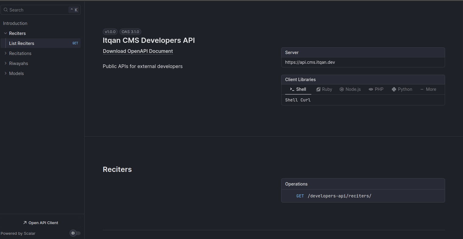The image size is (463, 239).
Task: Open the Download OpenAPI Document link
Action: click(138, 51)
